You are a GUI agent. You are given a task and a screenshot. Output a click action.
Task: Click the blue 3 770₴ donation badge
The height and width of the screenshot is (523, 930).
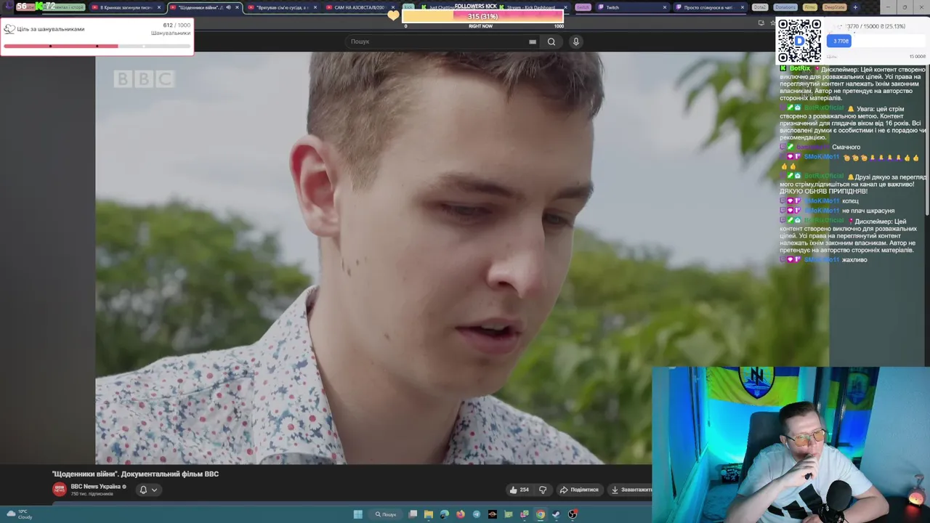coord(841,41)
